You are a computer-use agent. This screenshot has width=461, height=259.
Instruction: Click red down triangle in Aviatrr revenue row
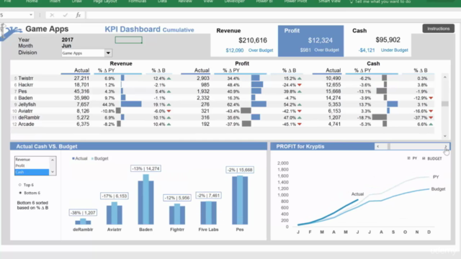pyautogui.click(x=169, y=111)
